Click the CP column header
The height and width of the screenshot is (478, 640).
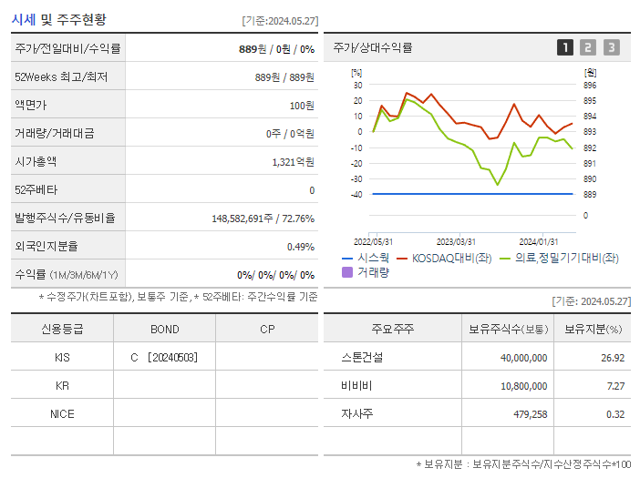267,330
